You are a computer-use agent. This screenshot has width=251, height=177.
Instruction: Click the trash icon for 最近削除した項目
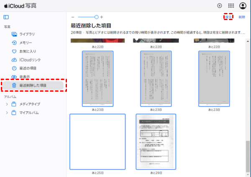pos(14,85)
